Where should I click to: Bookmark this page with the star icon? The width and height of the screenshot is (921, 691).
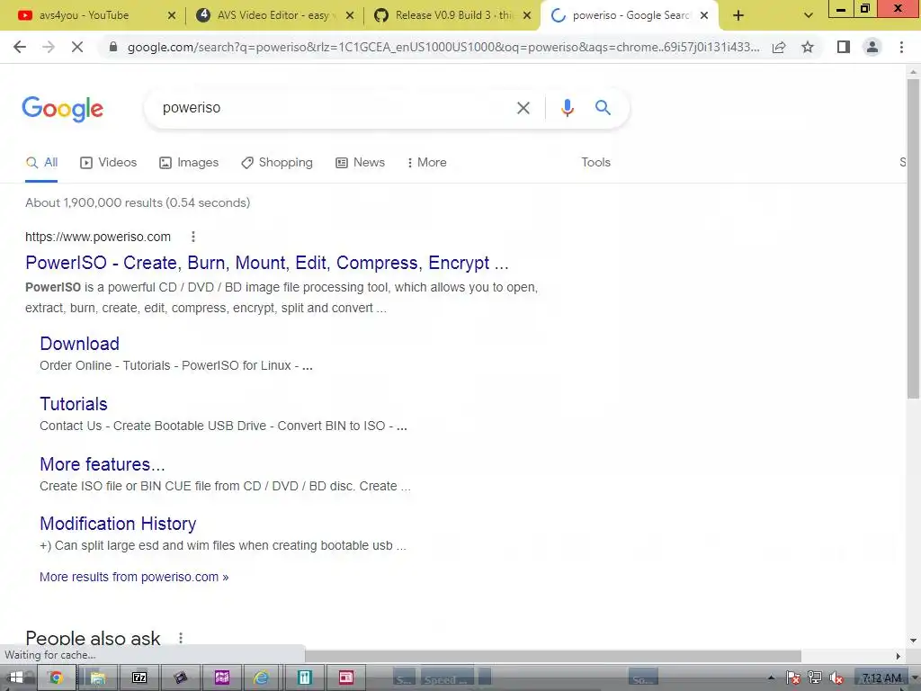pyautogui.click(x=808, y=47)
